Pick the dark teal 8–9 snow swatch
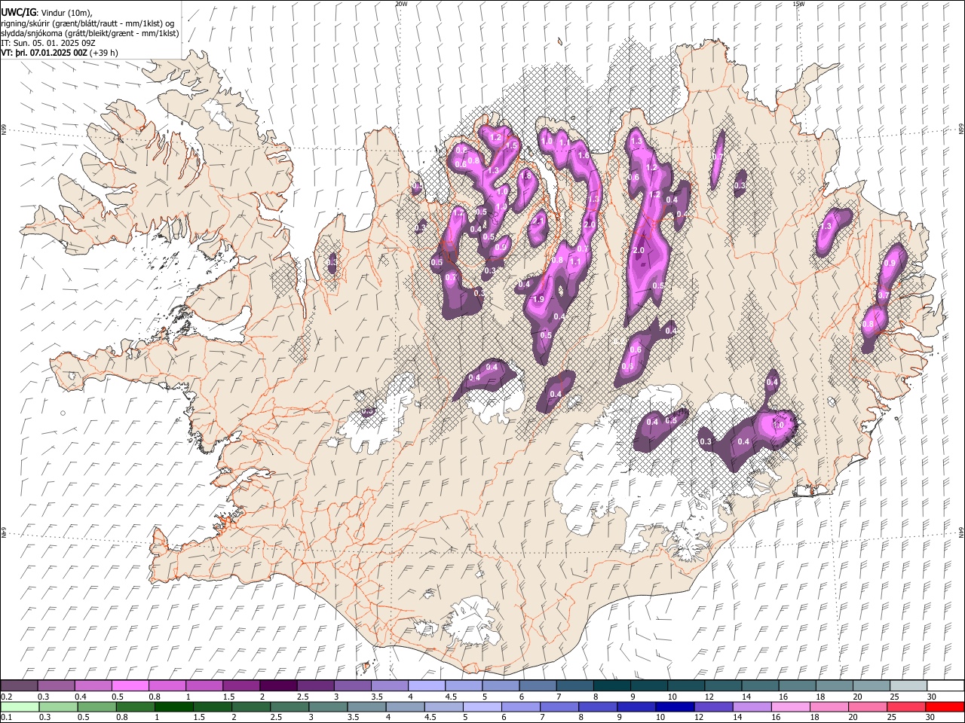The width and height of the screenshot is (965, 723). 612,686
